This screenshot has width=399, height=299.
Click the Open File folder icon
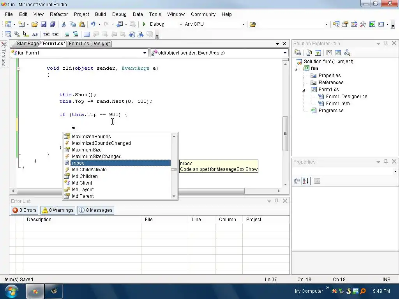coord(35,24)
